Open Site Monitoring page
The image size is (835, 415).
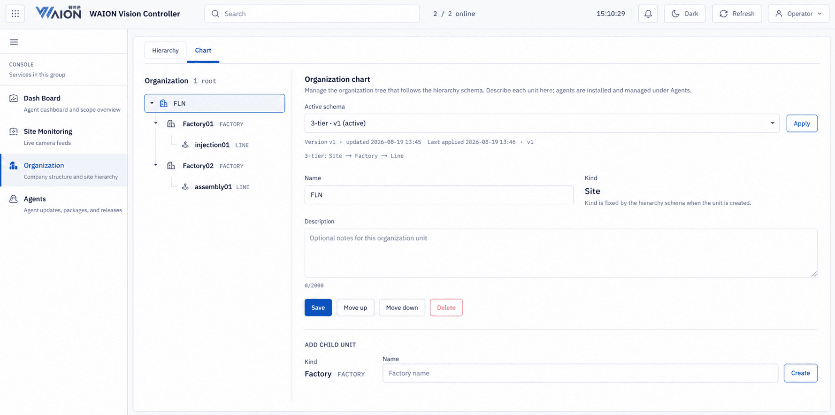pos(64,137)
